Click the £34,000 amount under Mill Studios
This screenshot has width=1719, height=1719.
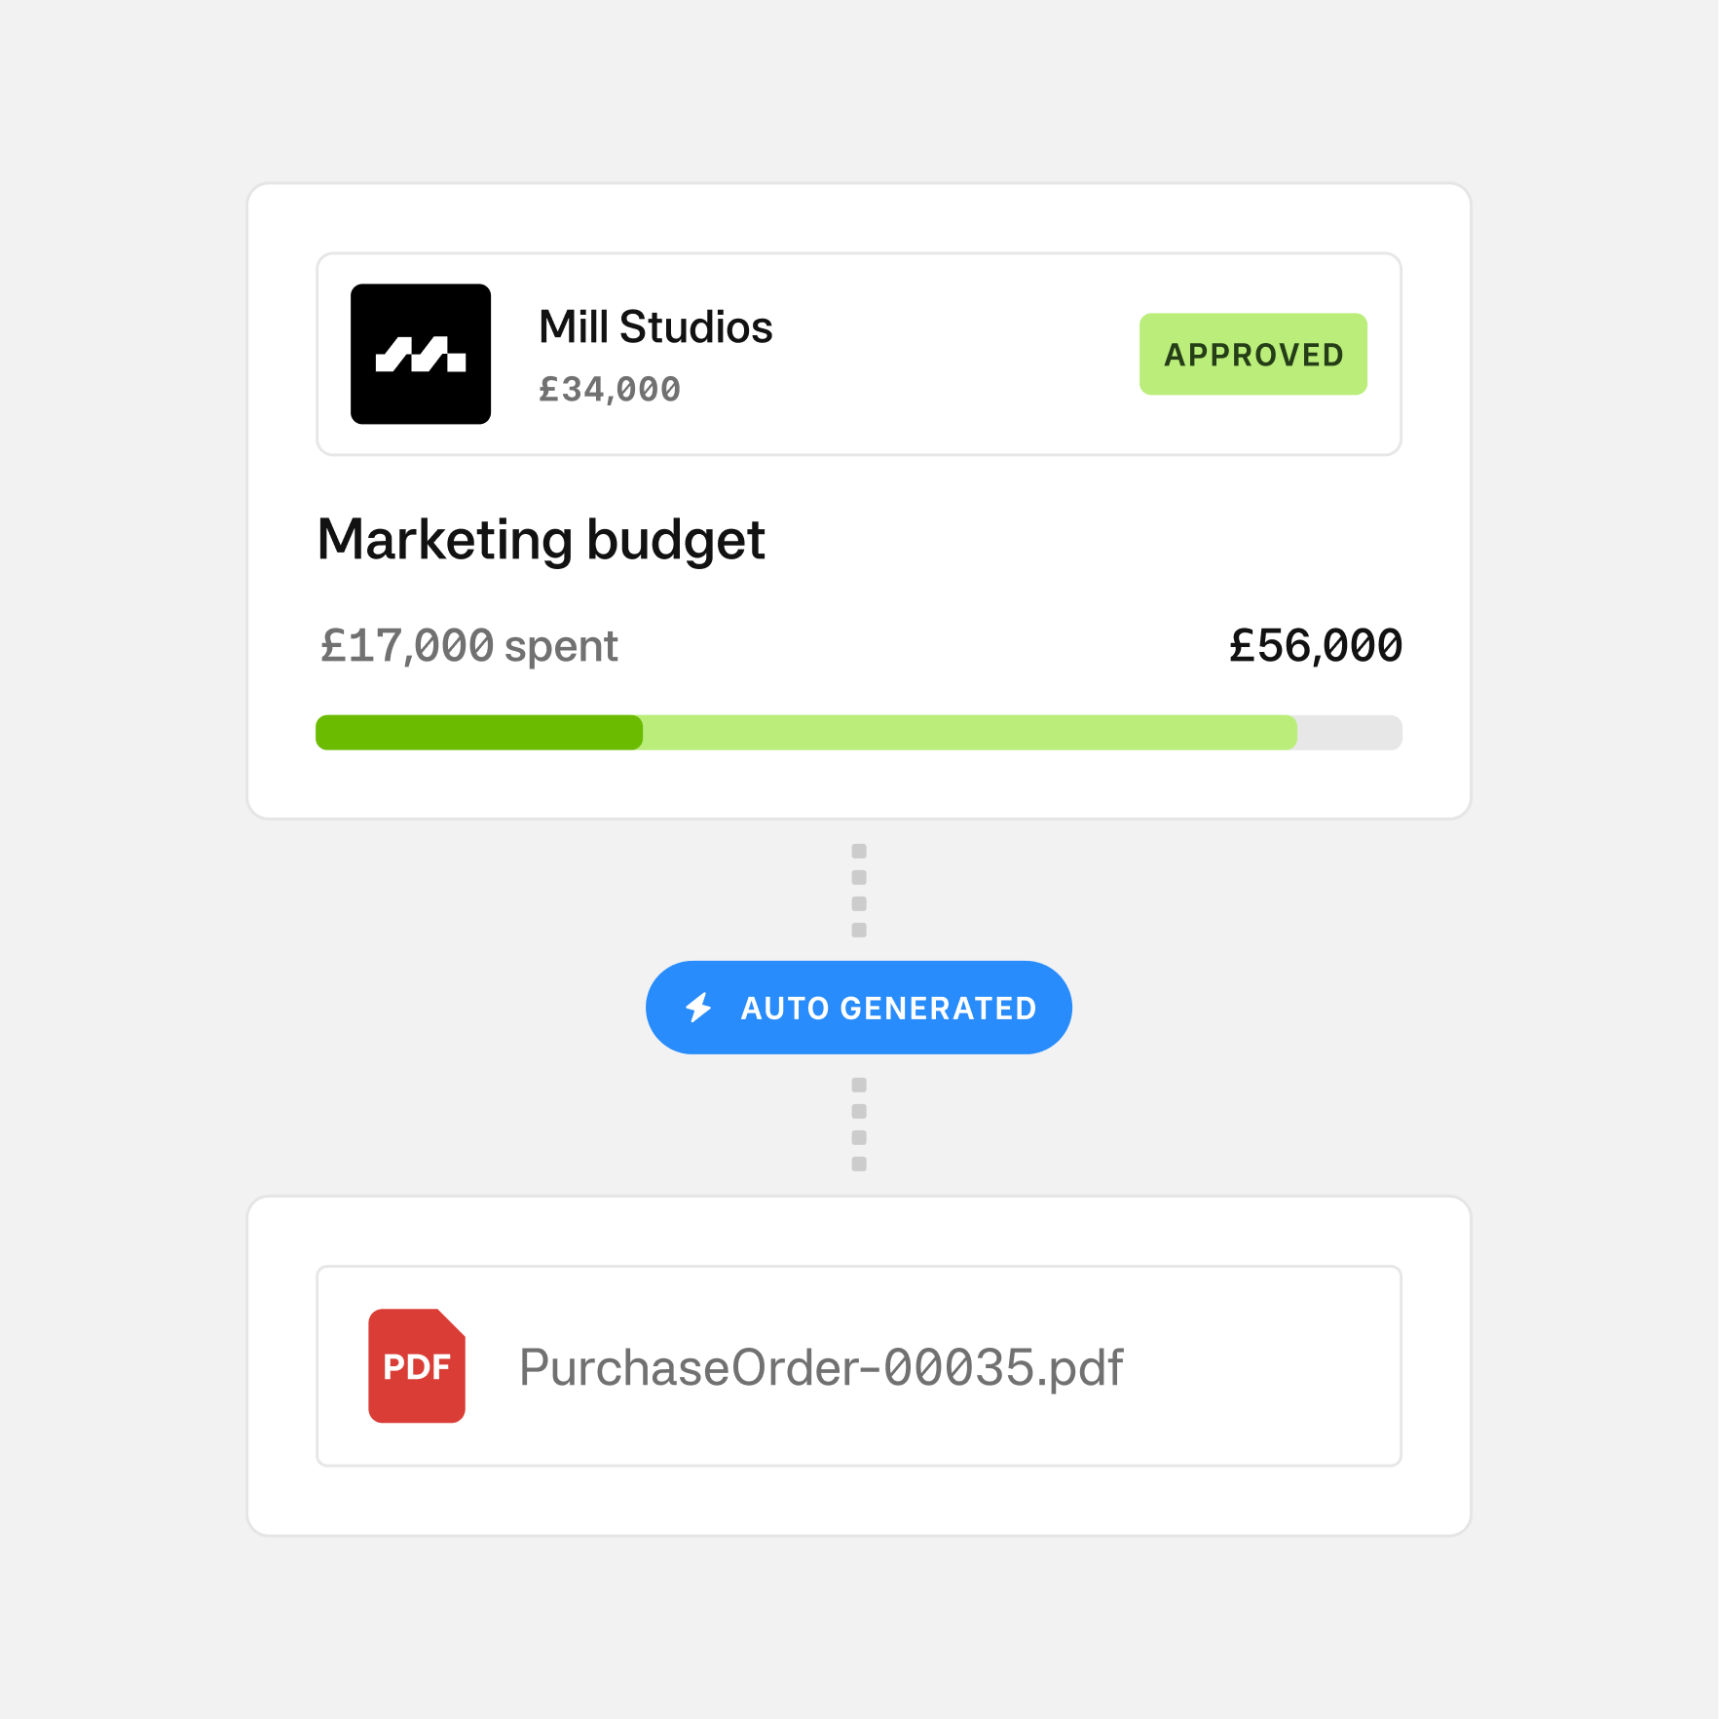(x=610, y=390)
